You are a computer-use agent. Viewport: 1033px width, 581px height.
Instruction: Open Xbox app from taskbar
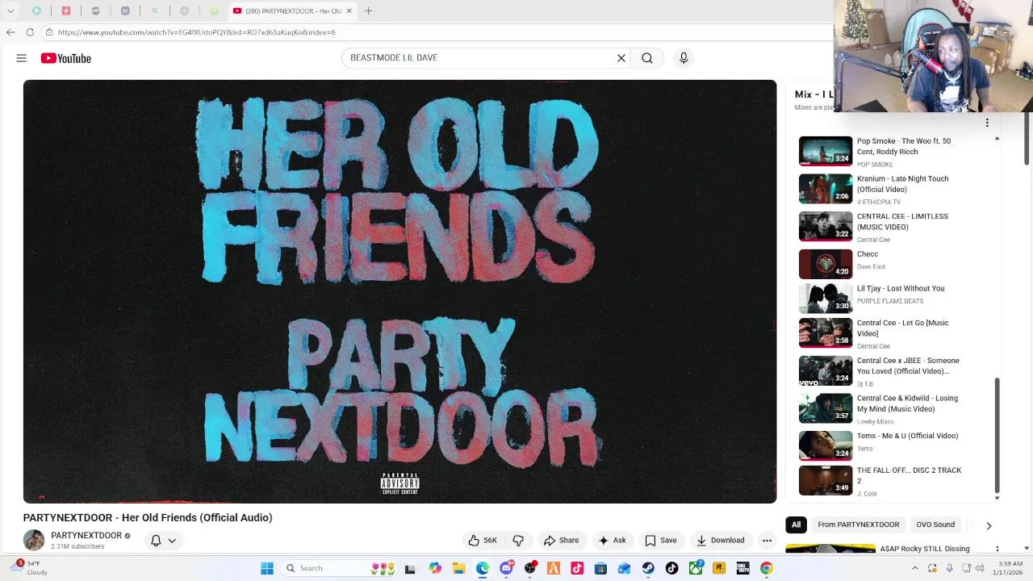point(696,568)
